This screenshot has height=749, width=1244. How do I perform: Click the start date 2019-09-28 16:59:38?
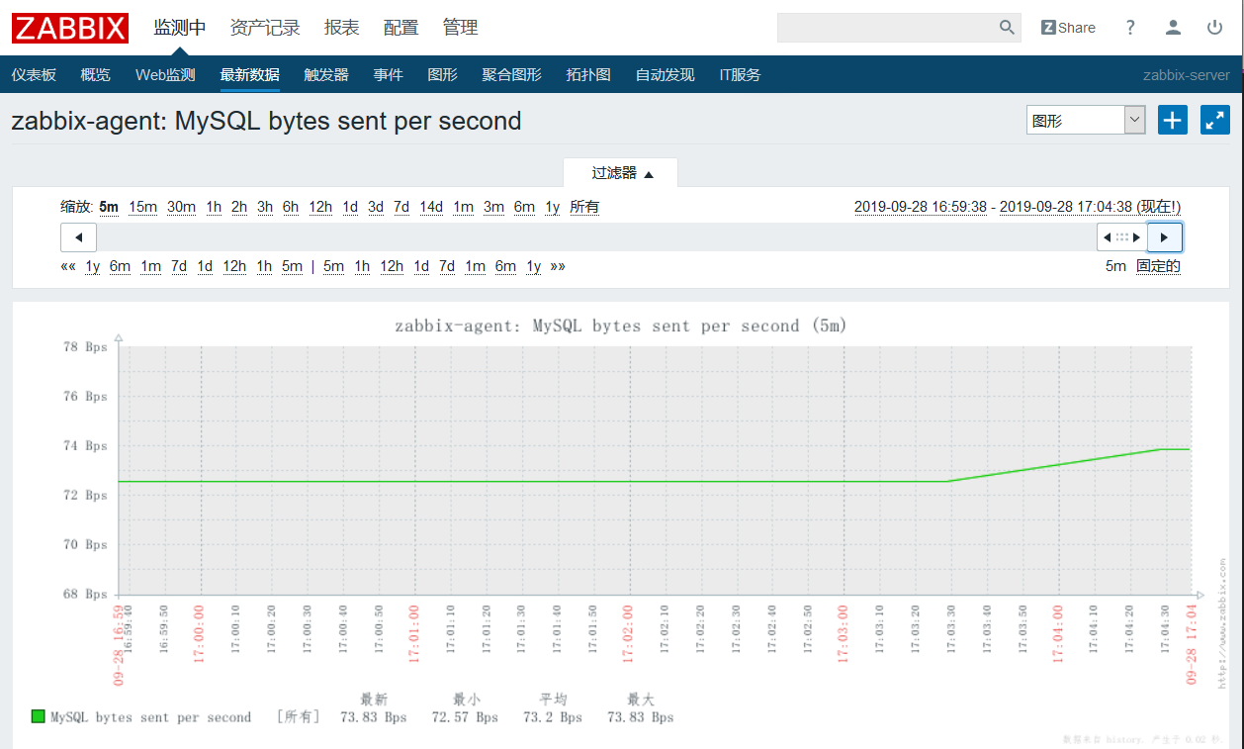click(x=921, y=207)
